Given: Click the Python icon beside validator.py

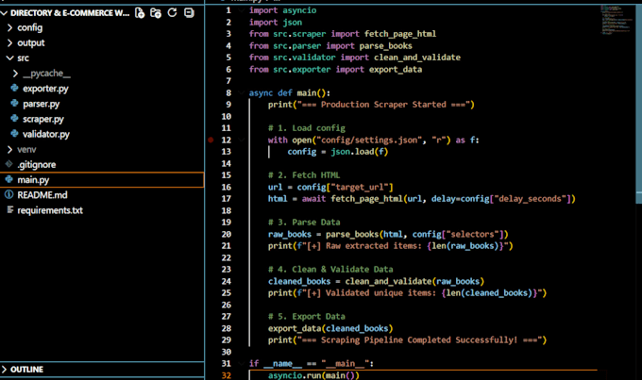Looking at the screenshot, I should click(15, 133).
